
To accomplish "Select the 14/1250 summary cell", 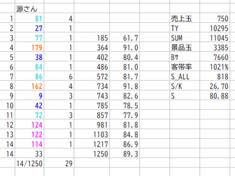I will 30,163.
